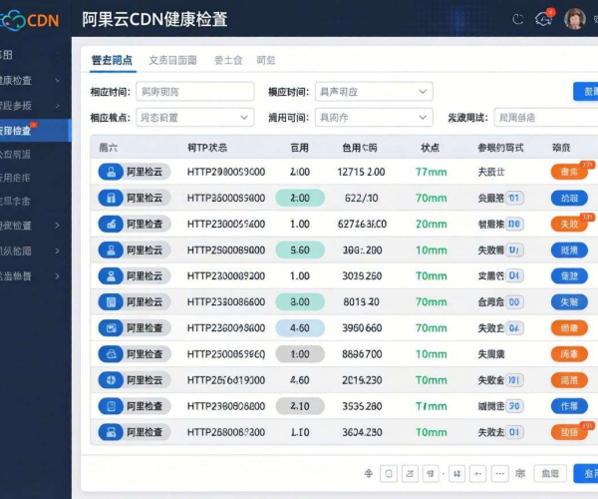Viewport: 598px width, 499px height.
Task: Expand the second-to-last sidebar chevron item
Action: coord(57,250)
